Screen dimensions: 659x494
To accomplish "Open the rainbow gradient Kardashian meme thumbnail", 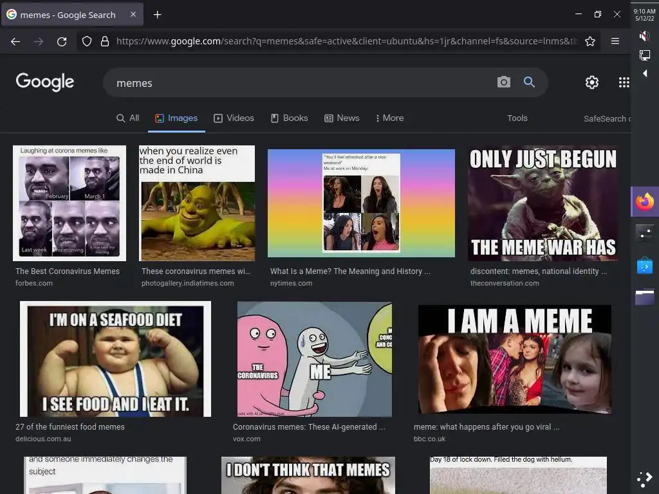I will click(361, 203).
